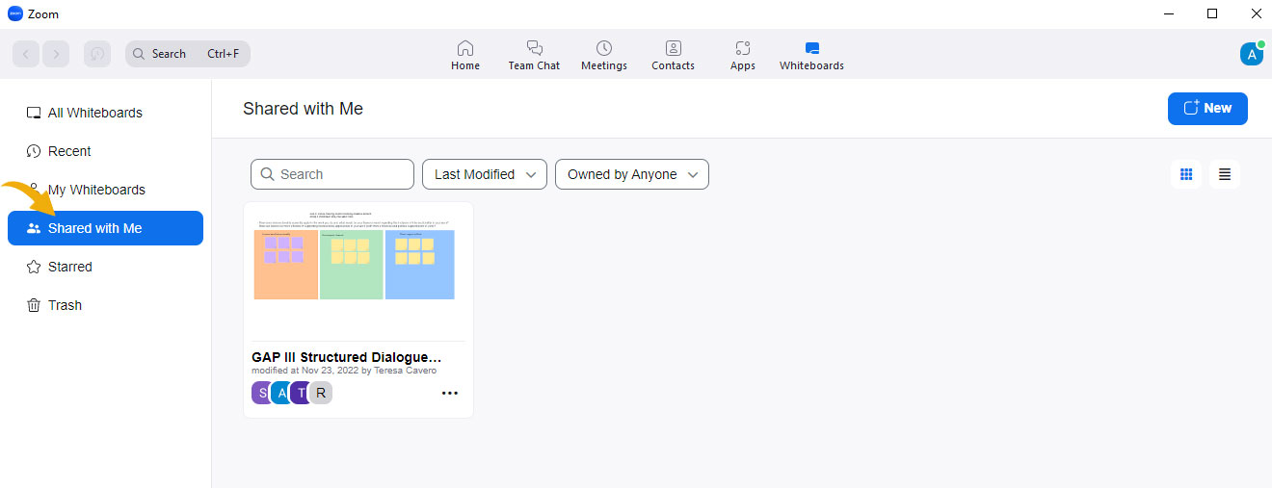Viewport: 1272px width, 488px height.
Task: Open the Apps tab
Action: pyautogui.click(x=742, y=56)
